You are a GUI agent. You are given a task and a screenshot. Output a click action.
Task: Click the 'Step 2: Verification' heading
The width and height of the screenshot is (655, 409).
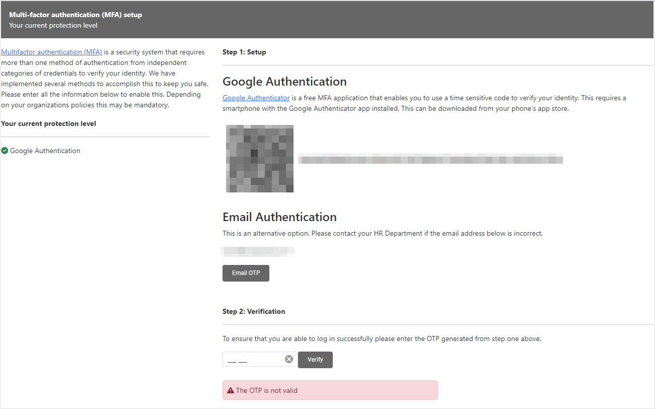(x=254, y=311)
